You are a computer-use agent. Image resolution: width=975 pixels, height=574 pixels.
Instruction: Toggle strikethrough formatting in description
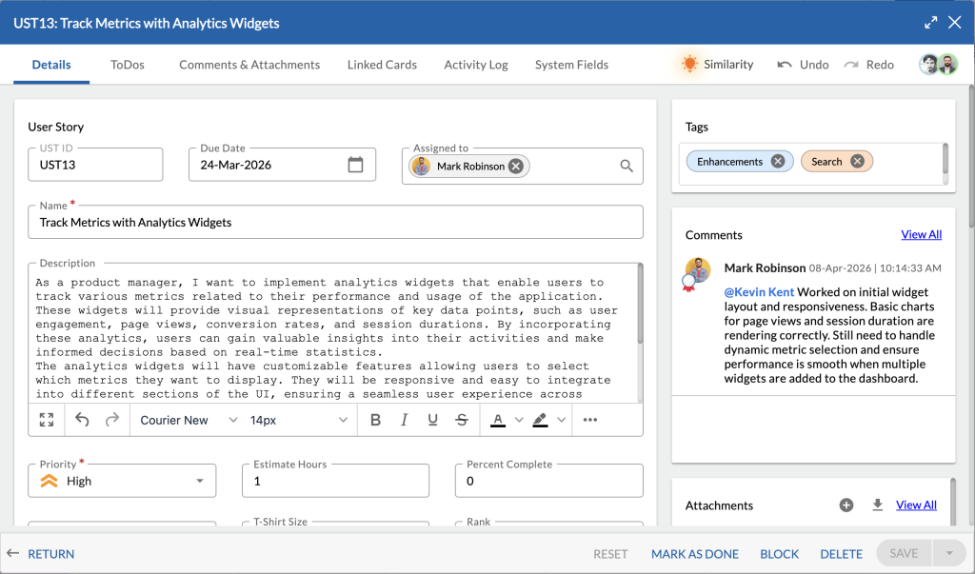[x=462, y=420]
